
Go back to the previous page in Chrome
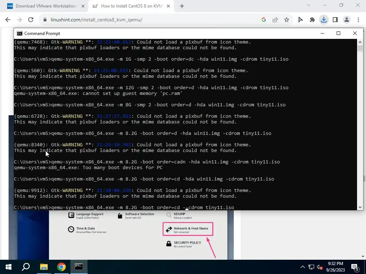point(8,20)
